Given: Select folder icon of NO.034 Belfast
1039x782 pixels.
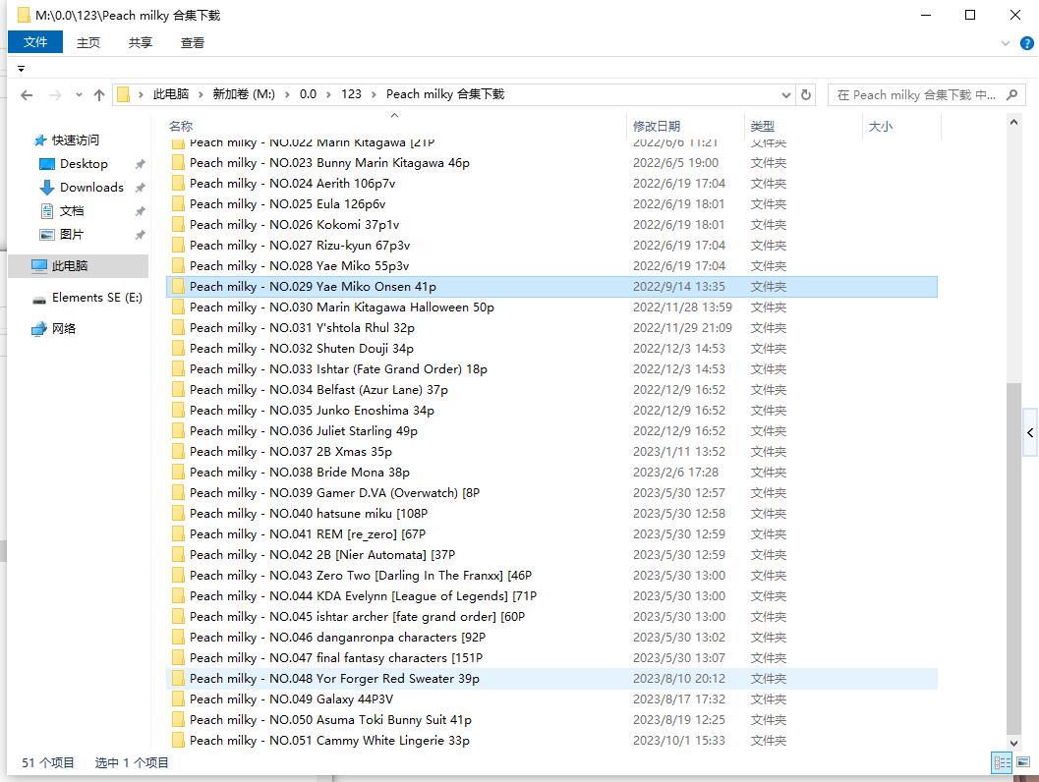Looking at the screenshot, I should [x=178, y=390].
